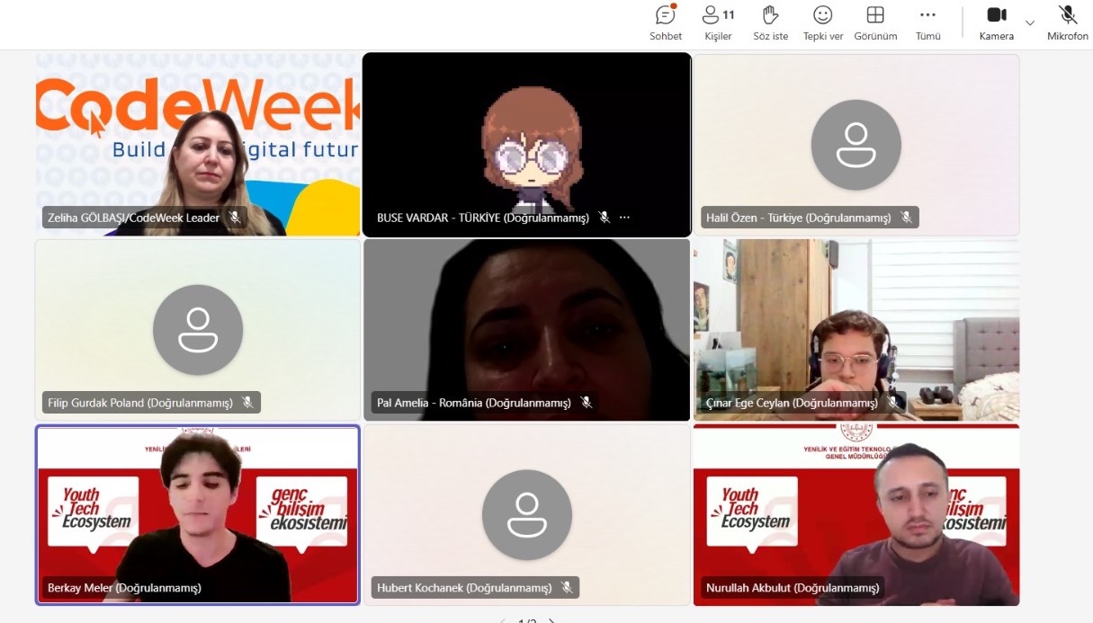Click the Berkay Meler name label
The width and height of the screenshot is (1093, 623).
click(x=124, y=588)
